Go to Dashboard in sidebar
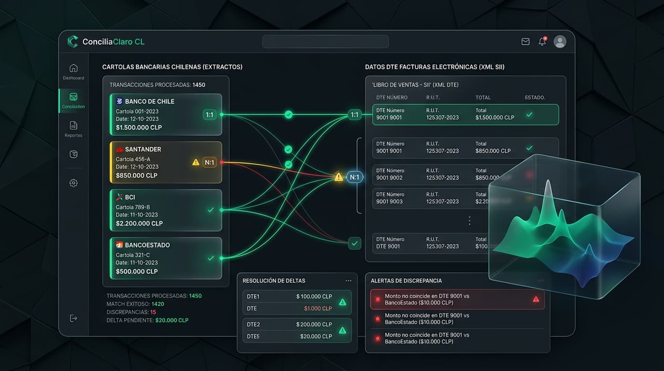The image size is (664, 371). pyautogui.click(x=73, y=71)
